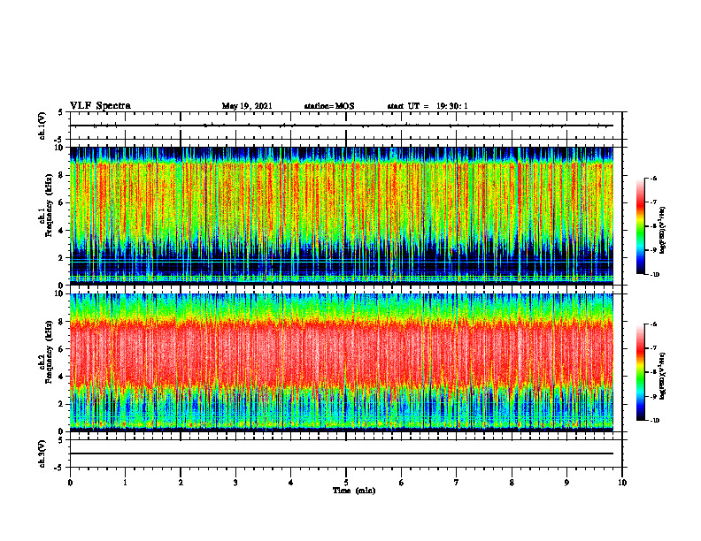Select the "start UT = 19:30: 1" text
701x541 pixels.
pyautogui.click(x=428, y=106)
